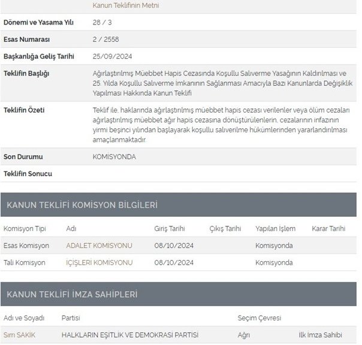This screenshot has height=345, width=362.
Task: Select the date 25/09/2024
Action: (112, 56)
